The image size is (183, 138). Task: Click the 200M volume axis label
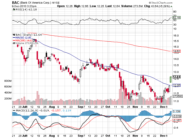click(8, 99)
